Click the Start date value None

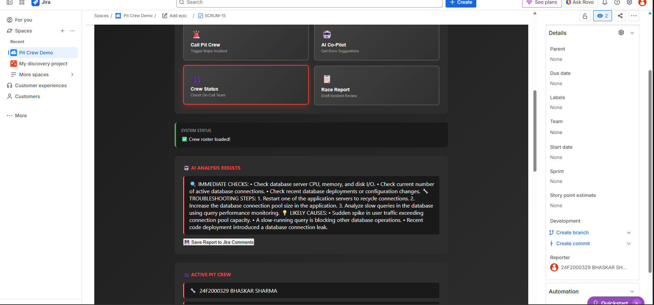pos(556,157)
